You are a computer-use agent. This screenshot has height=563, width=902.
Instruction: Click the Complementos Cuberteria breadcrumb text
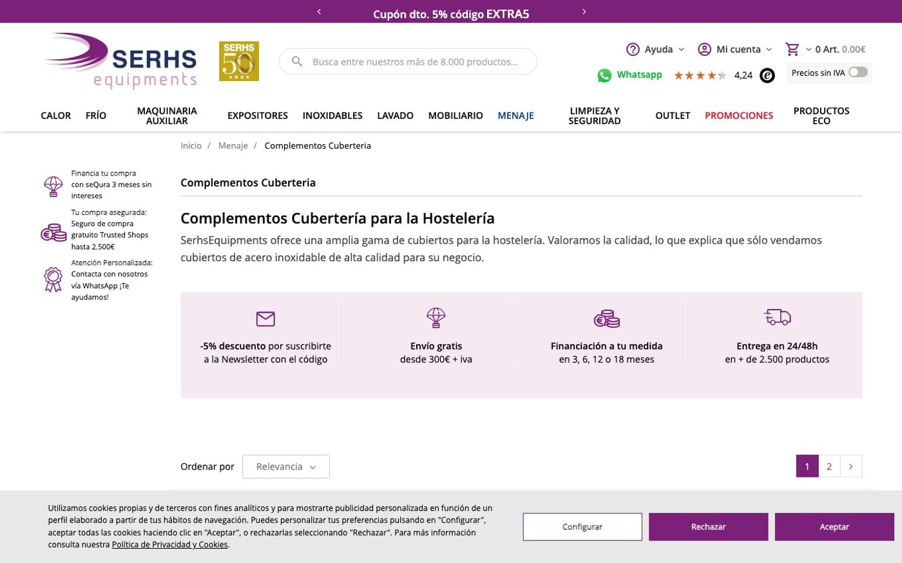(x=318, y=146)
